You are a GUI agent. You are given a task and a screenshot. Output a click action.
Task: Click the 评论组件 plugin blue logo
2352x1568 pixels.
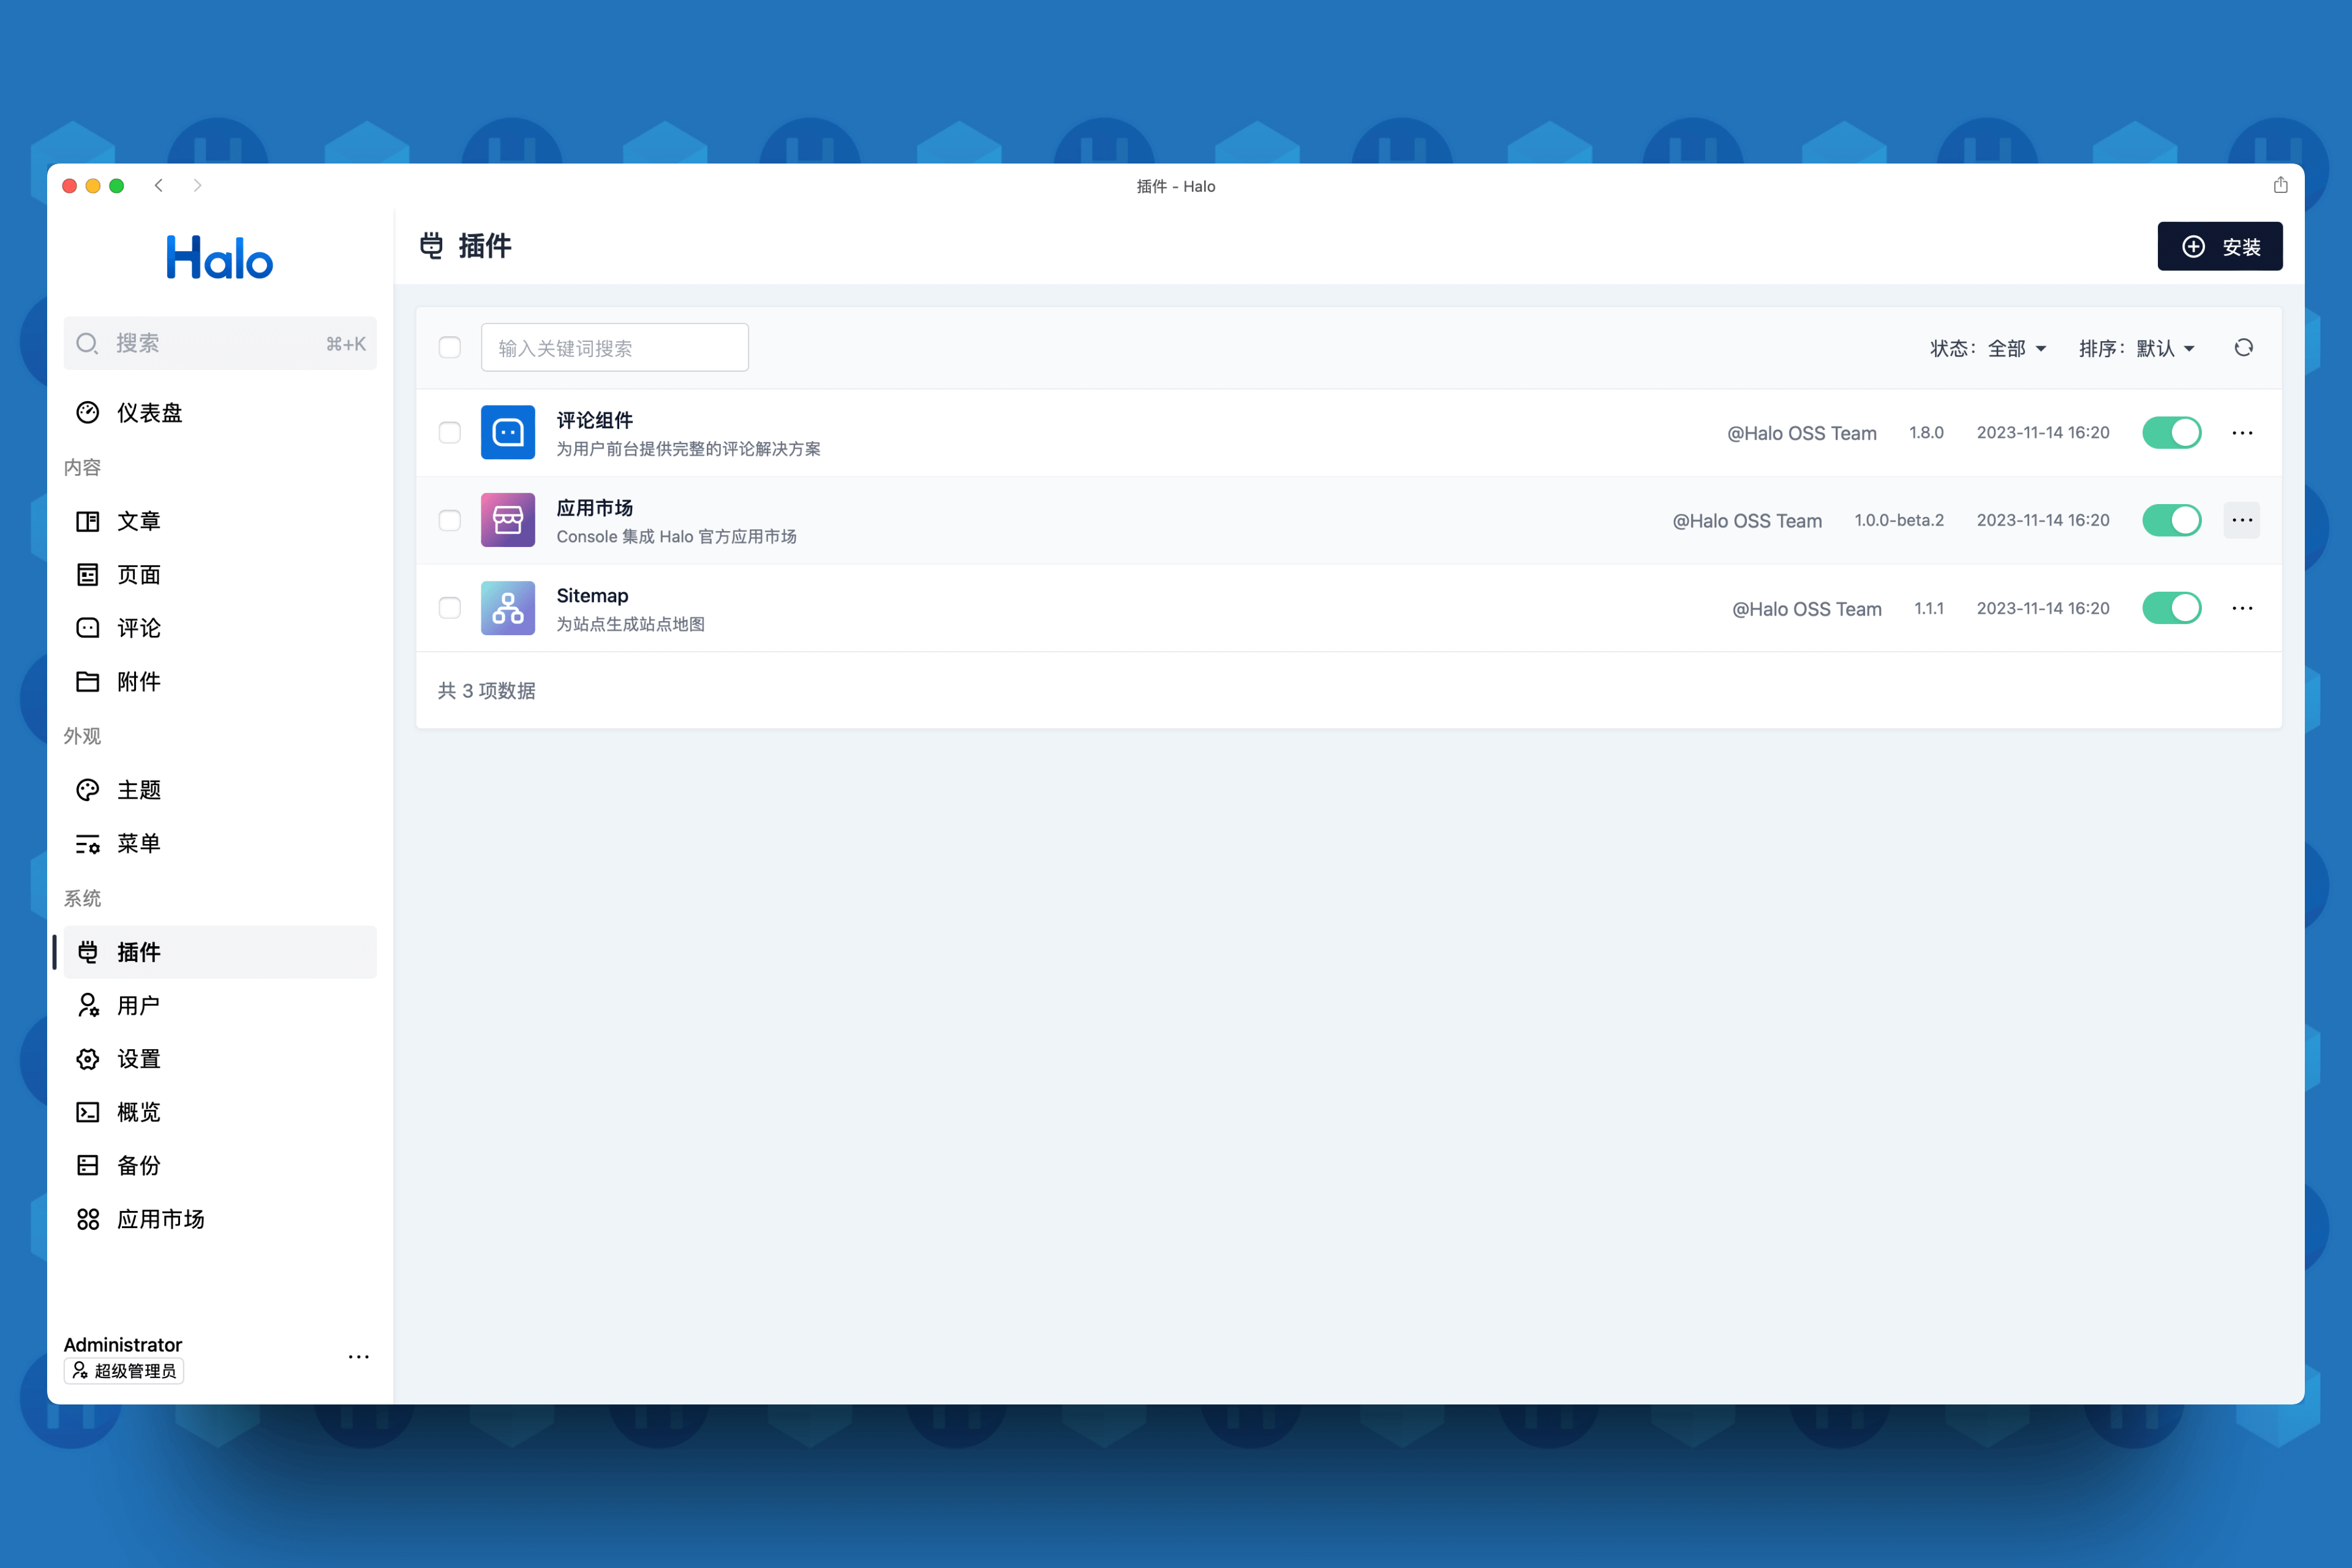[x=508, y=432]
